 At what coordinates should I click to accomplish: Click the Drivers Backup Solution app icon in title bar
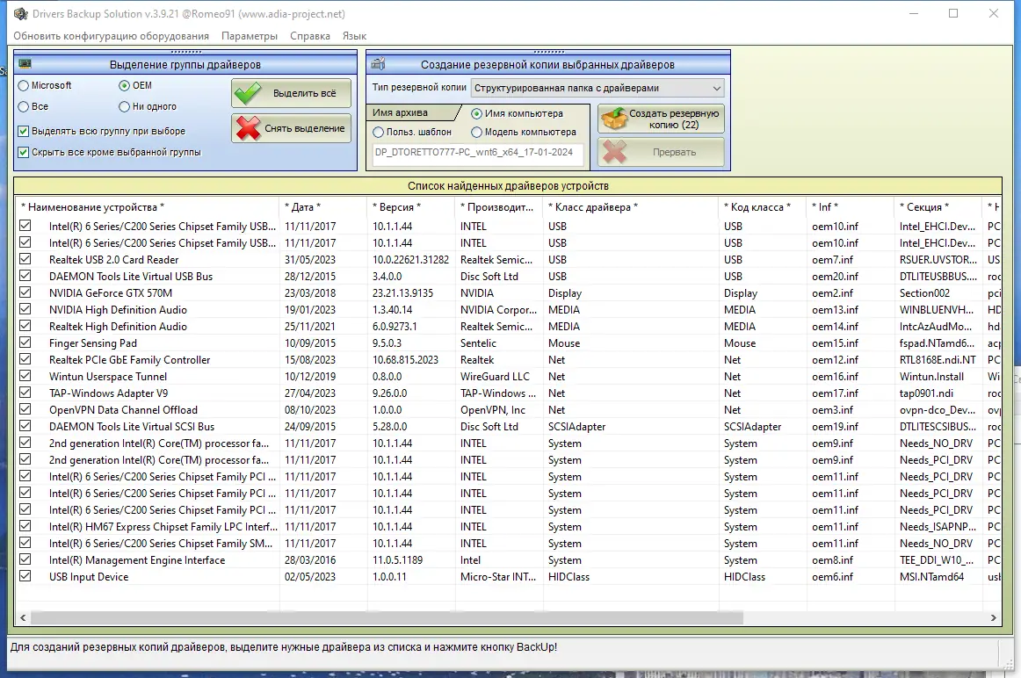(x=21, y=14)
